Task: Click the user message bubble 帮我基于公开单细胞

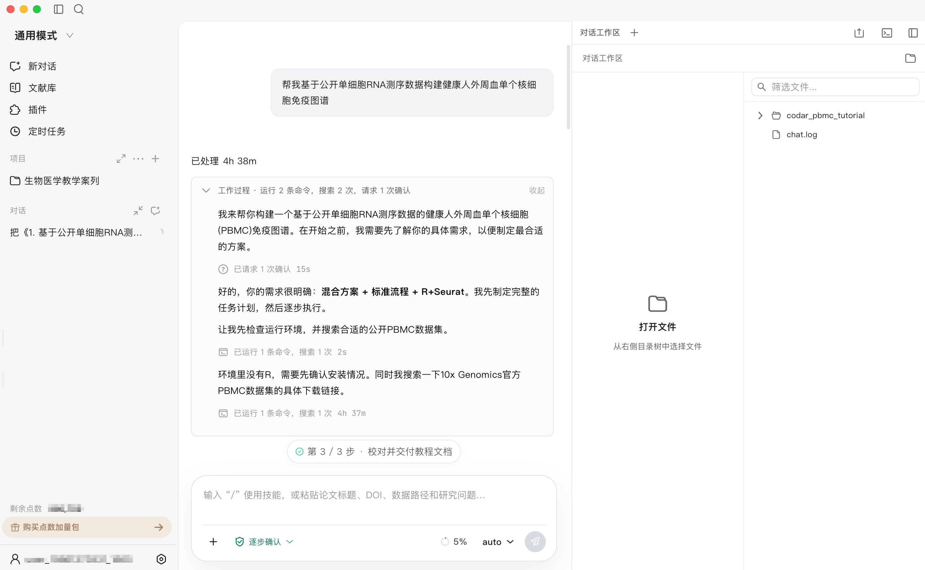Action: click(x=412, y=93)
